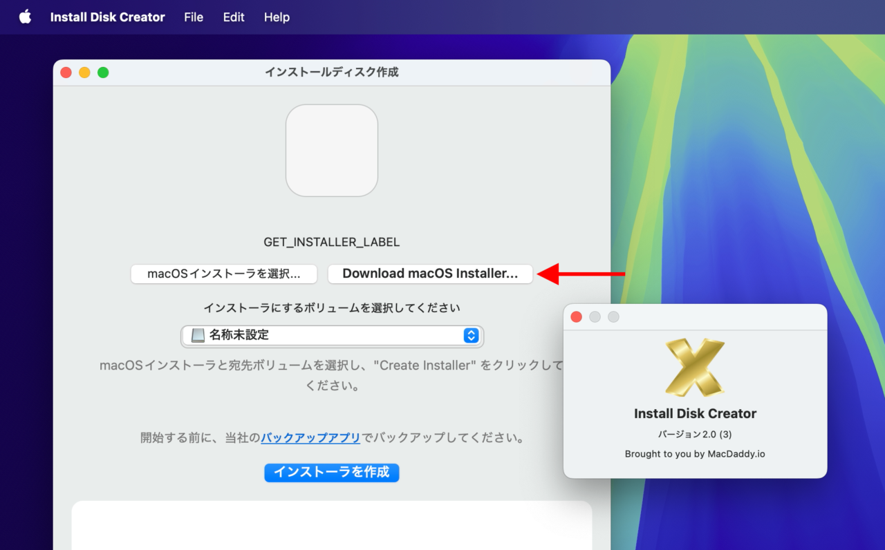Open the Edit menu
Viewport: 885px width, 550px height.
click(x=233, y=17)
